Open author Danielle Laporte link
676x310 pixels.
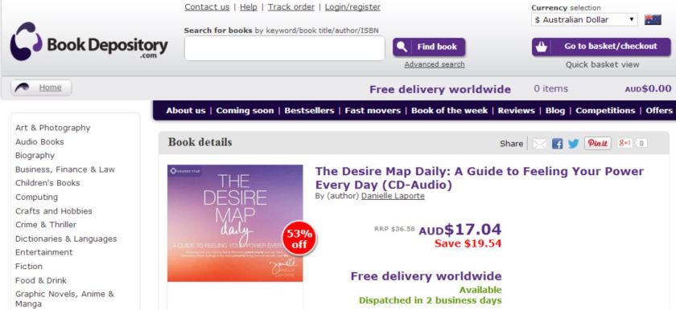coord(393,196)
